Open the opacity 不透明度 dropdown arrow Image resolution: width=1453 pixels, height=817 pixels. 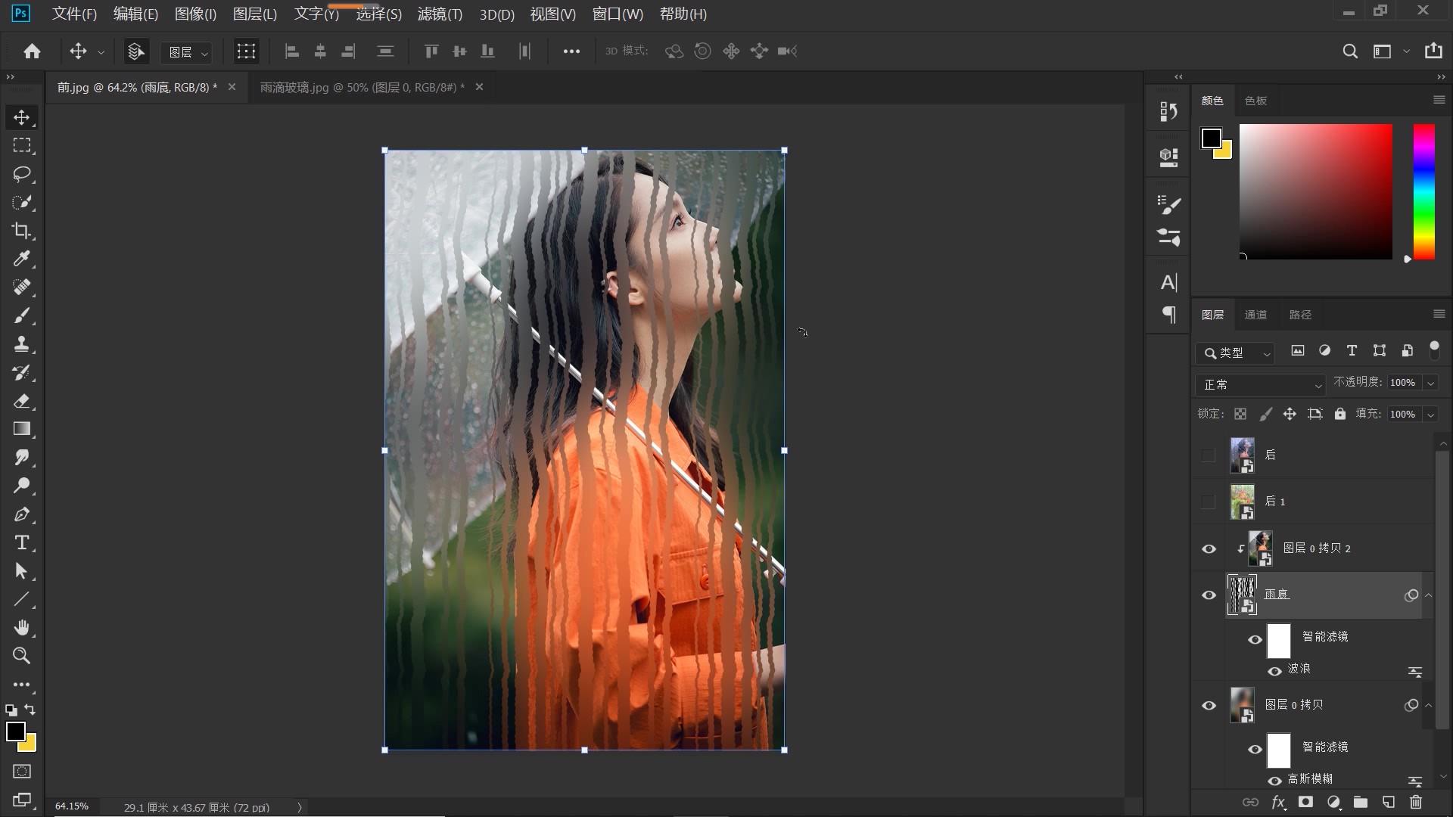tap(1431, 384)
